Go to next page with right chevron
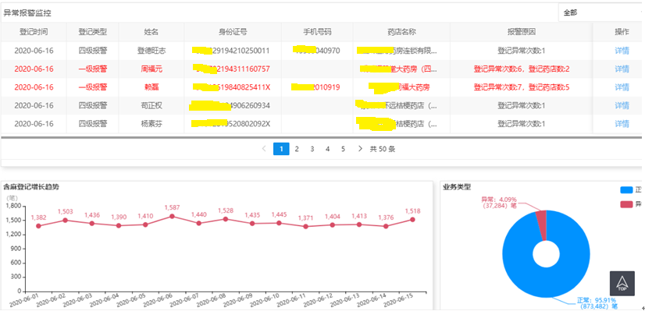Screen dimensions: 645x311 coord(360,149)
